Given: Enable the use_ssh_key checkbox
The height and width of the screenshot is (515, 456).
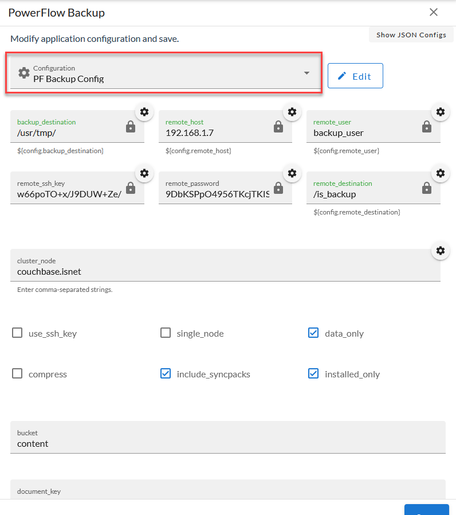Looking at the screenshot, I should click(x=17, y=333).
